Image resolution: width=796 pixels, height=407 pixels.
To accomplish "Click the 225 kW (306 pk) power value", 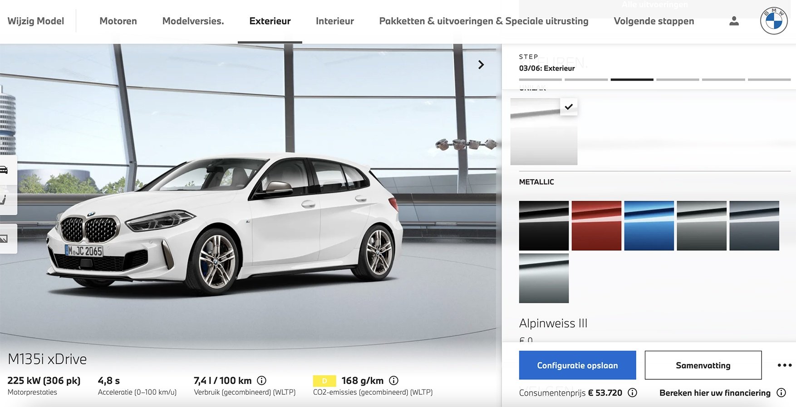I will [x=44, y=381].
